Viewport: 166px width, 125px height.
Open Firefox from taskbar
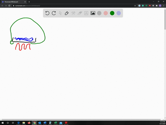coord(29,123)
